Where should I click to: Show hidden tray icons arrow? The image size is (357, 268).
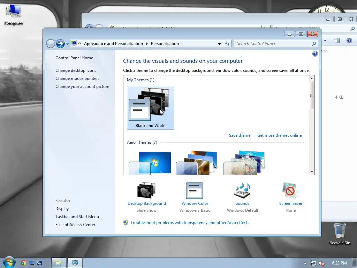305,263
